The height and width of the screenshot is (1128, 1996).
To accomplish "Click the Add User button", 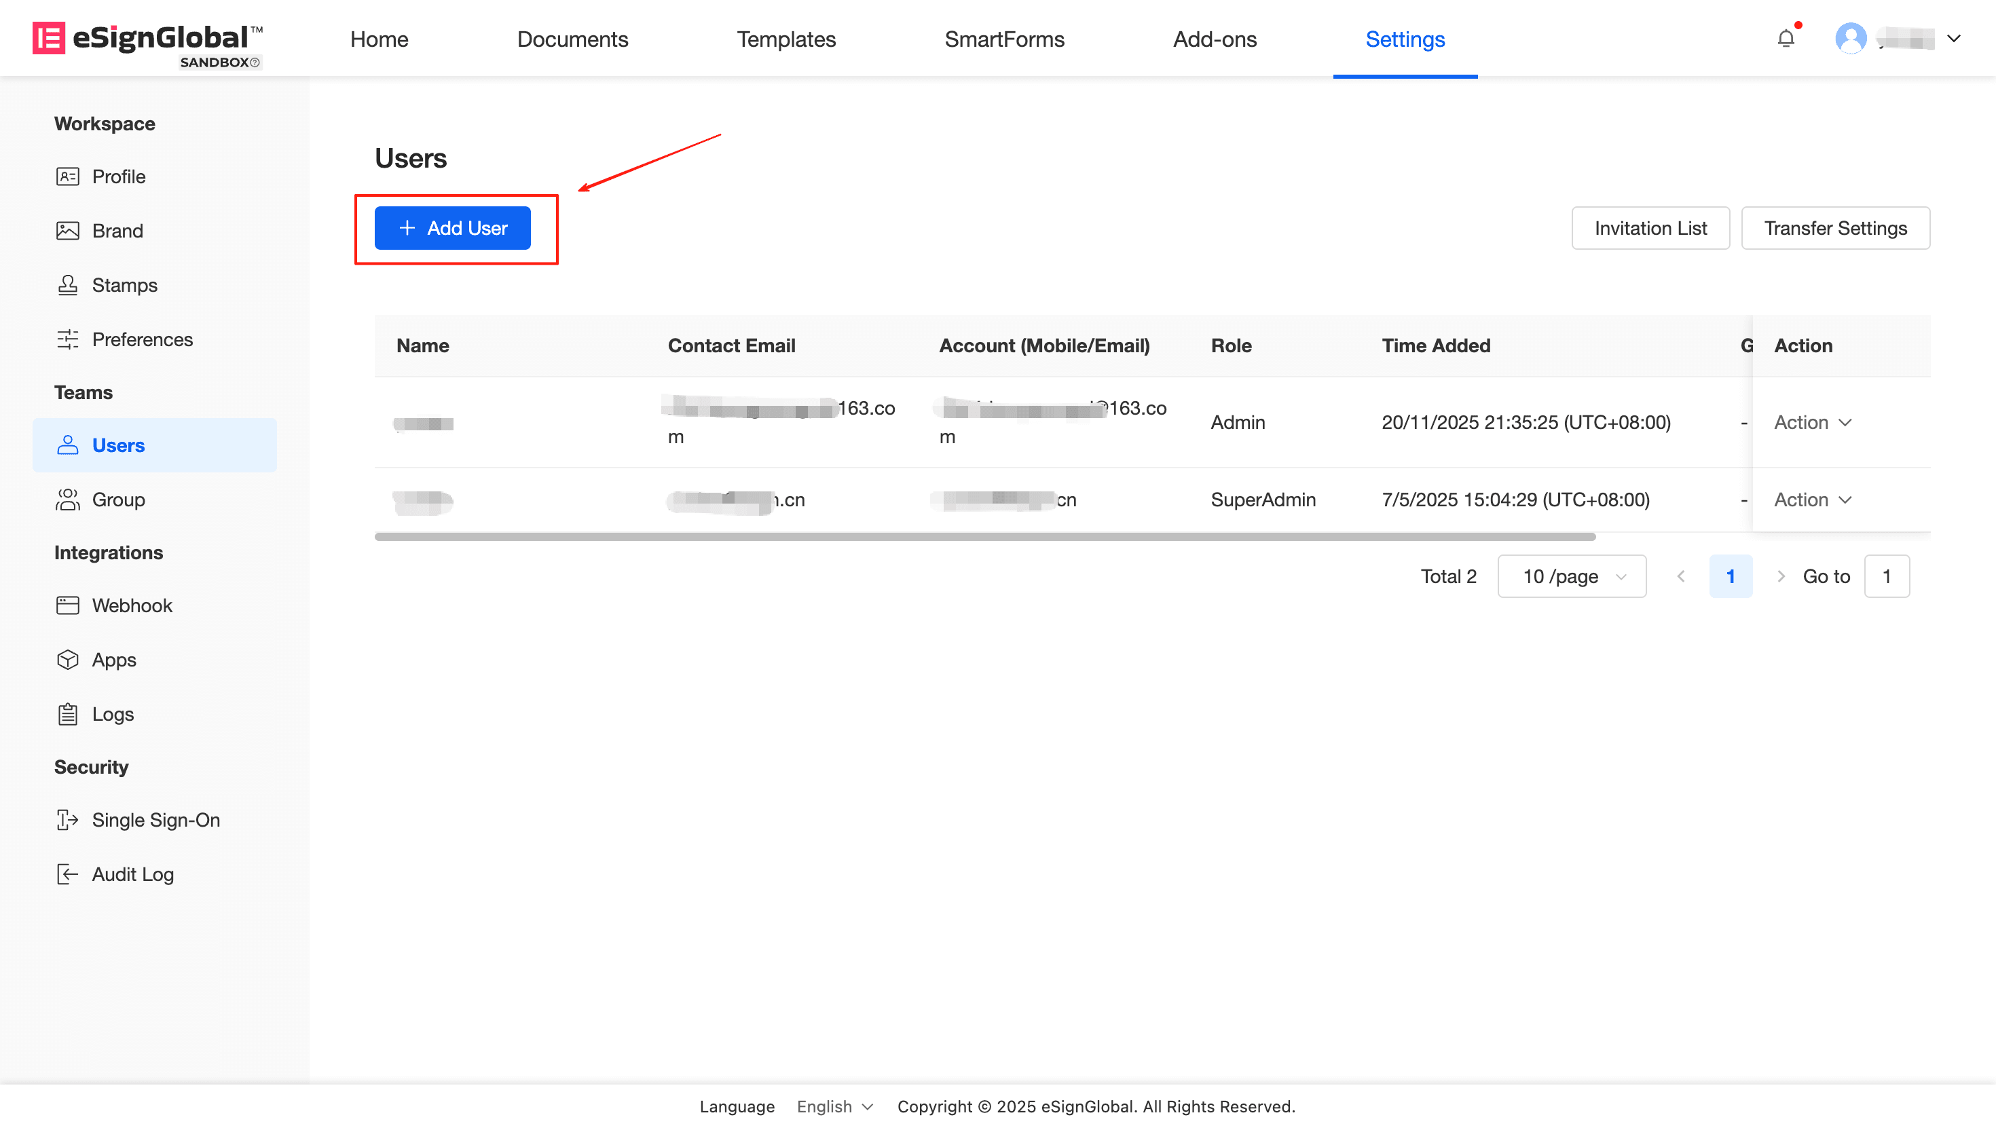I will pyautogui.click(x=453, y=228).
